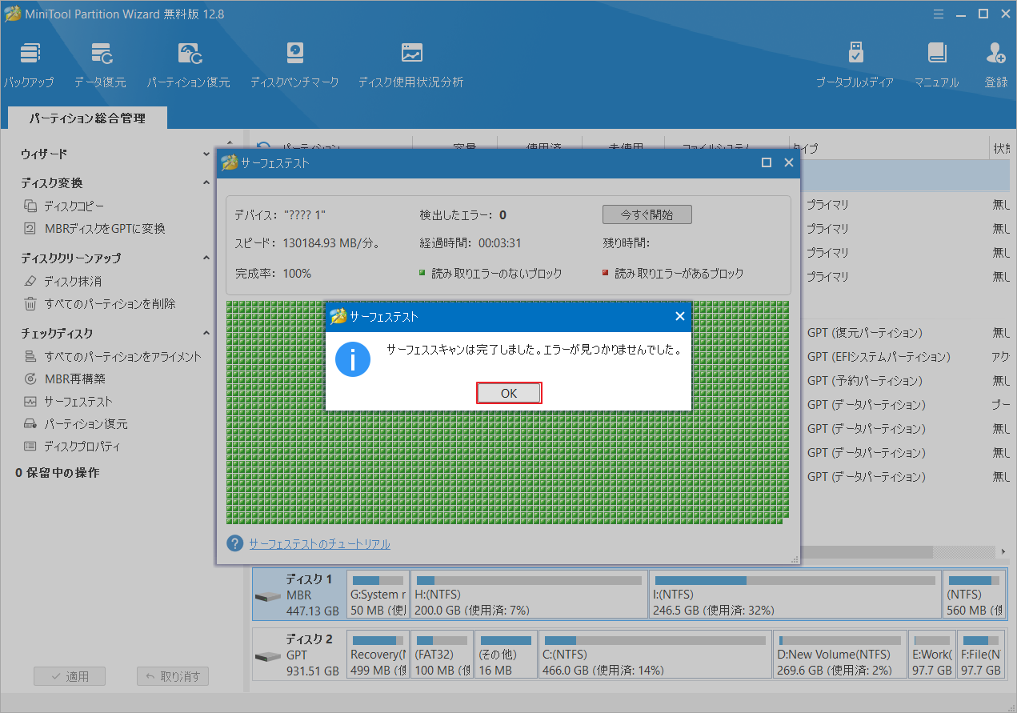Select ディスク 1 MBR 447.13 GB header
The width and height of the screenshot is (1017, 713).
[x=300, y=595]
